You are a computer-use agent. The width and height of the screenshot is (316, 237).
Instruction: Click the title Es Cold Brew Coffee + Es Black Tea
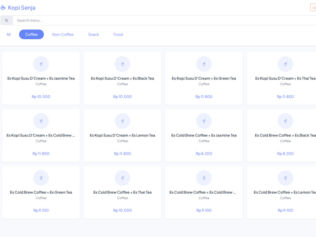pos(285,136)
